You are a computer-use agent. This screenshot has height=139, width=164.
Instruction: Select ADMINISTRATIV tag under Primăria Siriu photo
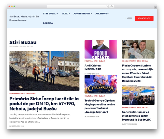[x=16, y=93]
